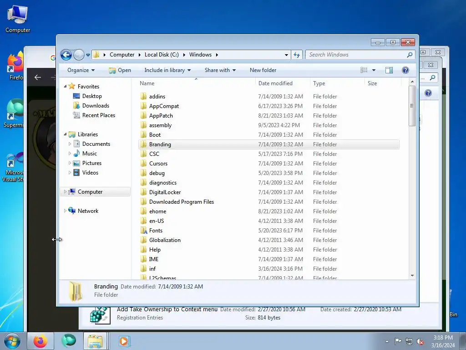Expand the Pictures library
466x350 pixels.
tap(70, 163)
